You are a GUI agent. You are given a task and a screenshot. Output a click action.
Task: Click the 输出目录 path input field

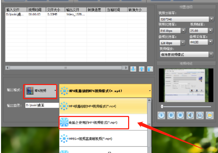pos(42,105)
